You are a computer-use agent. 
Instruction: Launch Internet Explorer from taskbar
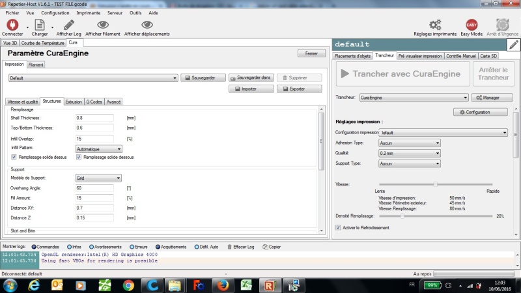(34, 285)
